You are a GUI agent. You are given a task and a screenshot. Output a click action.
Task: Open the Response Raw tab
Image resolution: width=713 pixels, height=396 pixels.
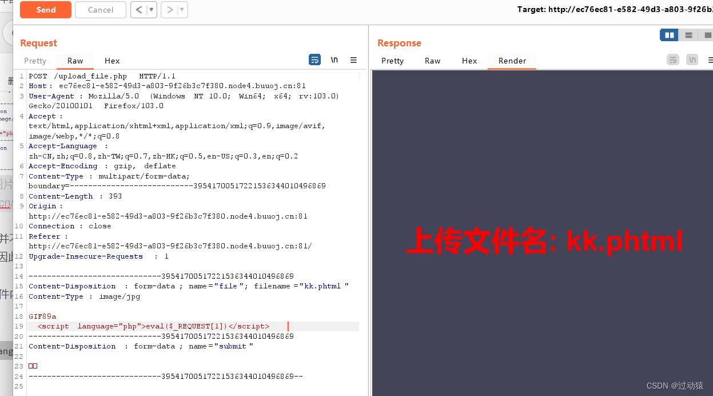[432, 61]
